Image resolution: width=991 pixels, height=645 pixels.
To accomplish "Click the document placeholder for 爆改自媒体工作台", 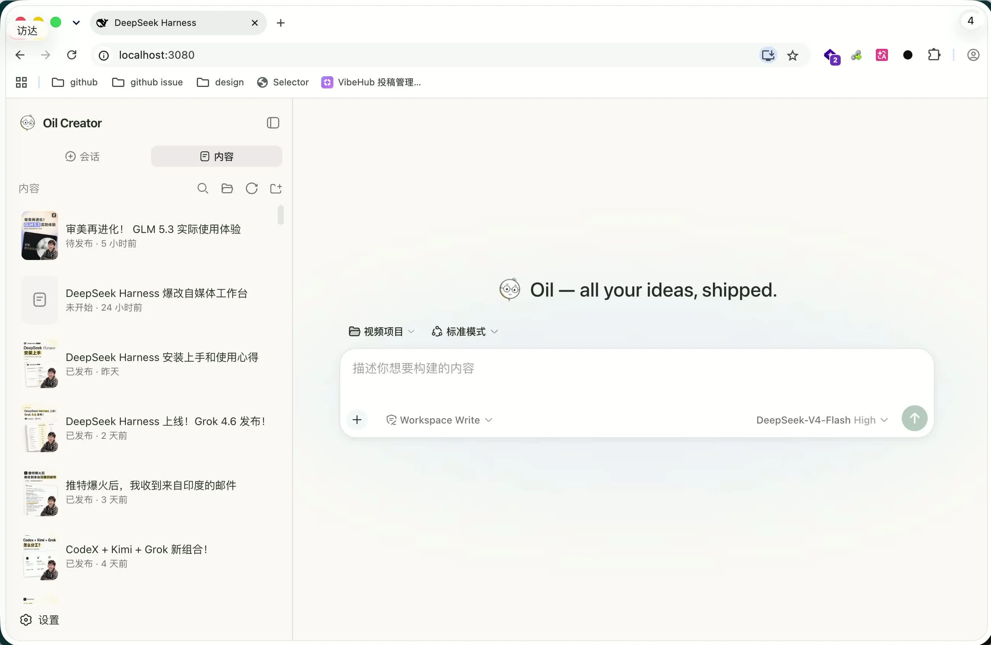I will click(x=40, y=300).
